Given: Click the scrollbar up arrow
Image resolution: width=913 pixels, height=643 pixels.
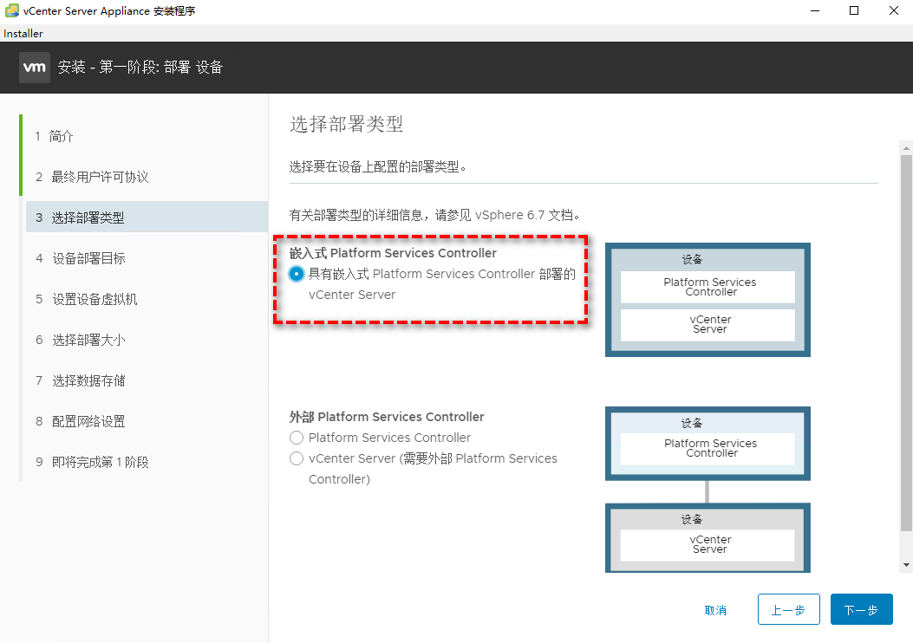Looking at the screenshot, I should click(906, 148).
